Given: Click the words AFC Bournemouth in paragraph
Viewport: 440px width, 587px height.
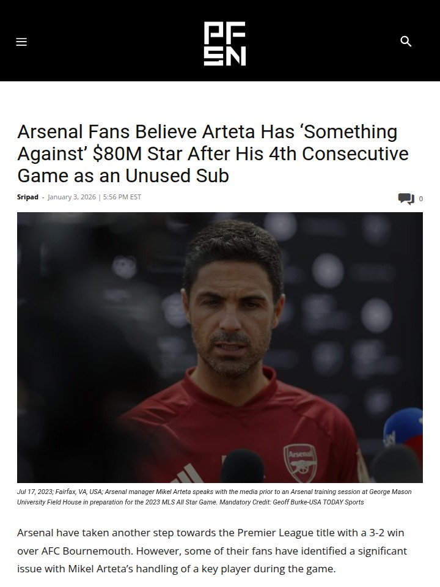Looking at the screenshot, I should 87,551.
